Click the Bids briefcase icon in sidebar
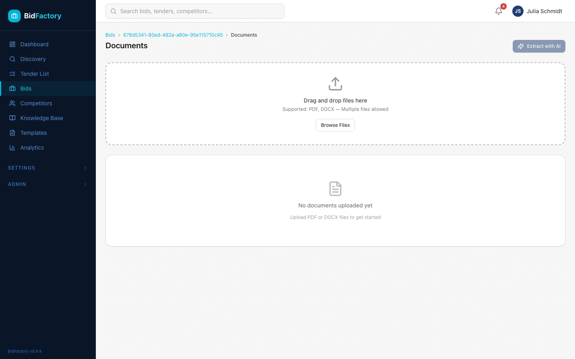 click(12, 89)
